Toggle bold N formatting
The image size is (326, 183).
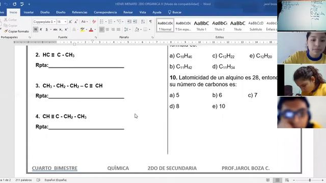point(36,29)
